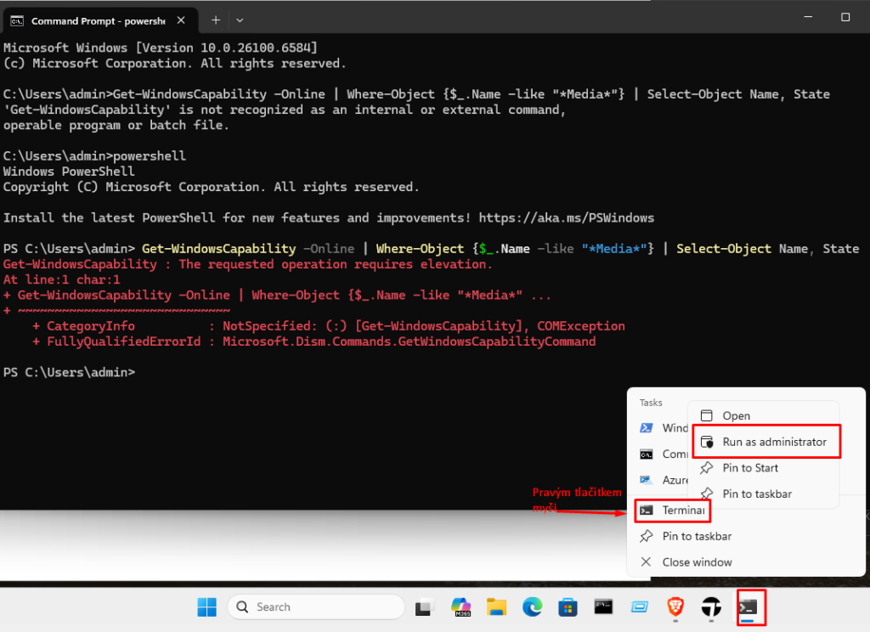The width and height of the screenshot is (870, 632).
Task: Select Terminal entry in jump list
Action: pos(672,510)
